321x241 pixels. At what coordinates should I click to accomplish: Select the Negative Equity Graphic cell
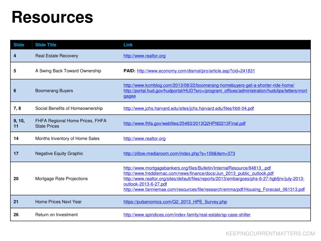click(76, 153)
